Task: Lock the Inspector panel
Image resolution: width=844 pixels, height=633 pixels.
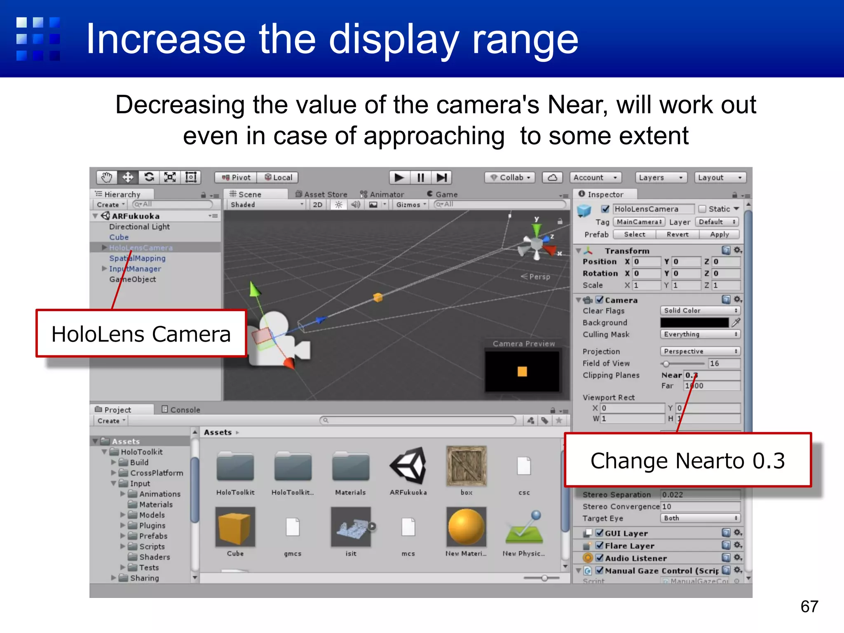Action: pos(734,195)
